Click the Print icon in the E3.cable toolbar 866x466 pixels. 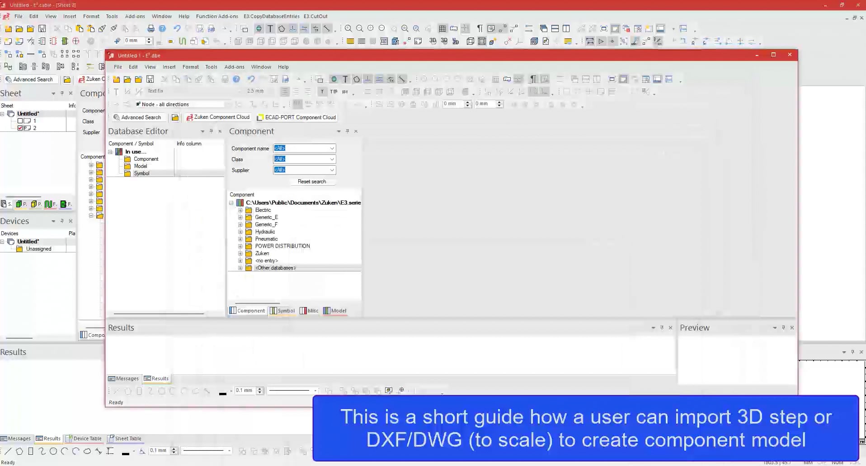tap(151, 28)
